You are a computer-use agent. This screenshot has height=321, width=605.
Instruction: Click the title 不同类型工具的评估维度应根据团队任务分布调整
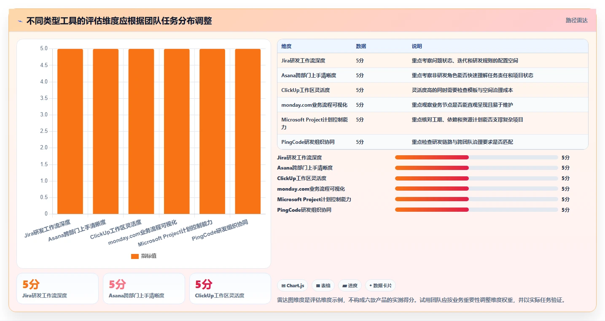119,21
